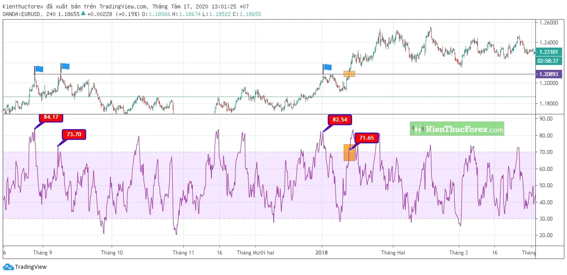Click the low value L:1.18522
The height and width of the screenshot is (275, 567).
point(216,14)
